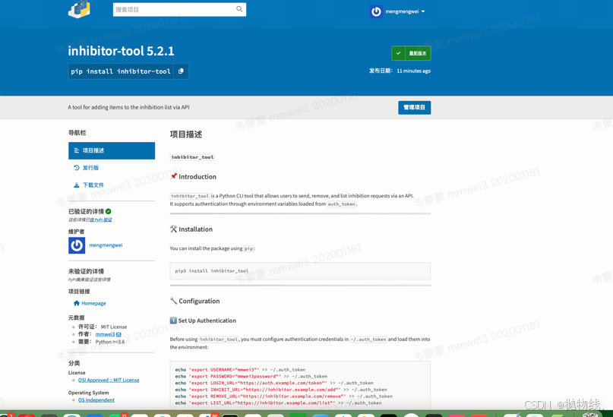Click the PyPI logo

[x=79, y=9]
